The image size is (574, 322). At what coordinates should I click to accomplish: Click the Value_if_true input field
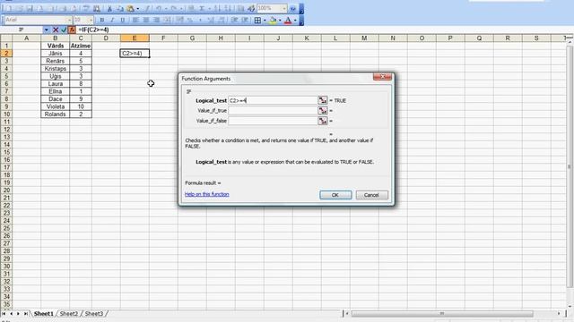tap(273, 110)
